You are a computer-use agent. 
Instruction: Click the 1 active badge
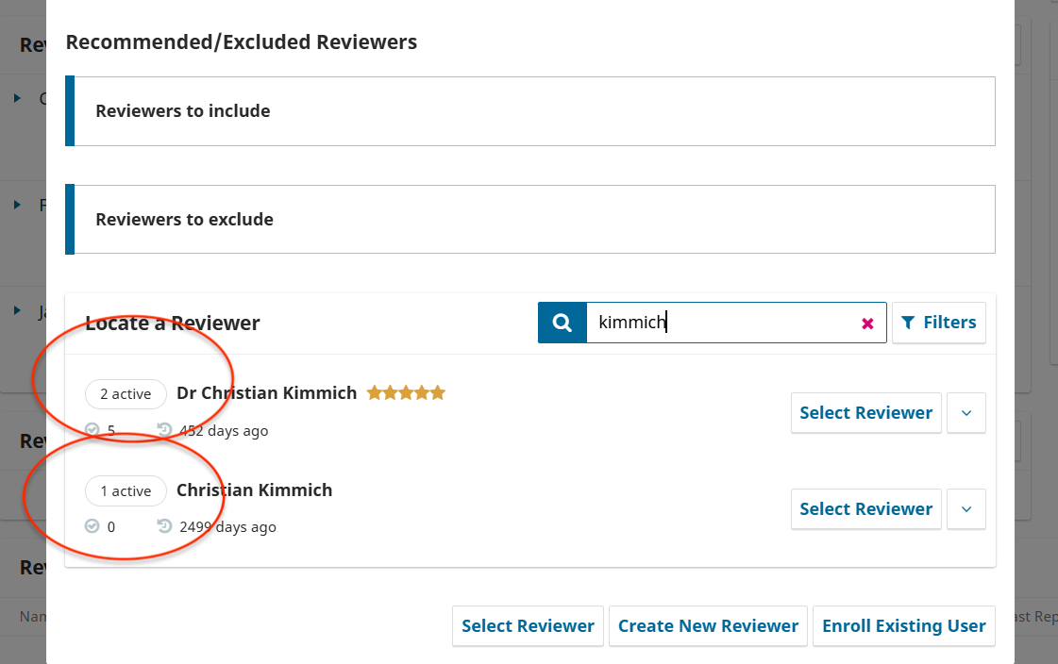[126, 490]
